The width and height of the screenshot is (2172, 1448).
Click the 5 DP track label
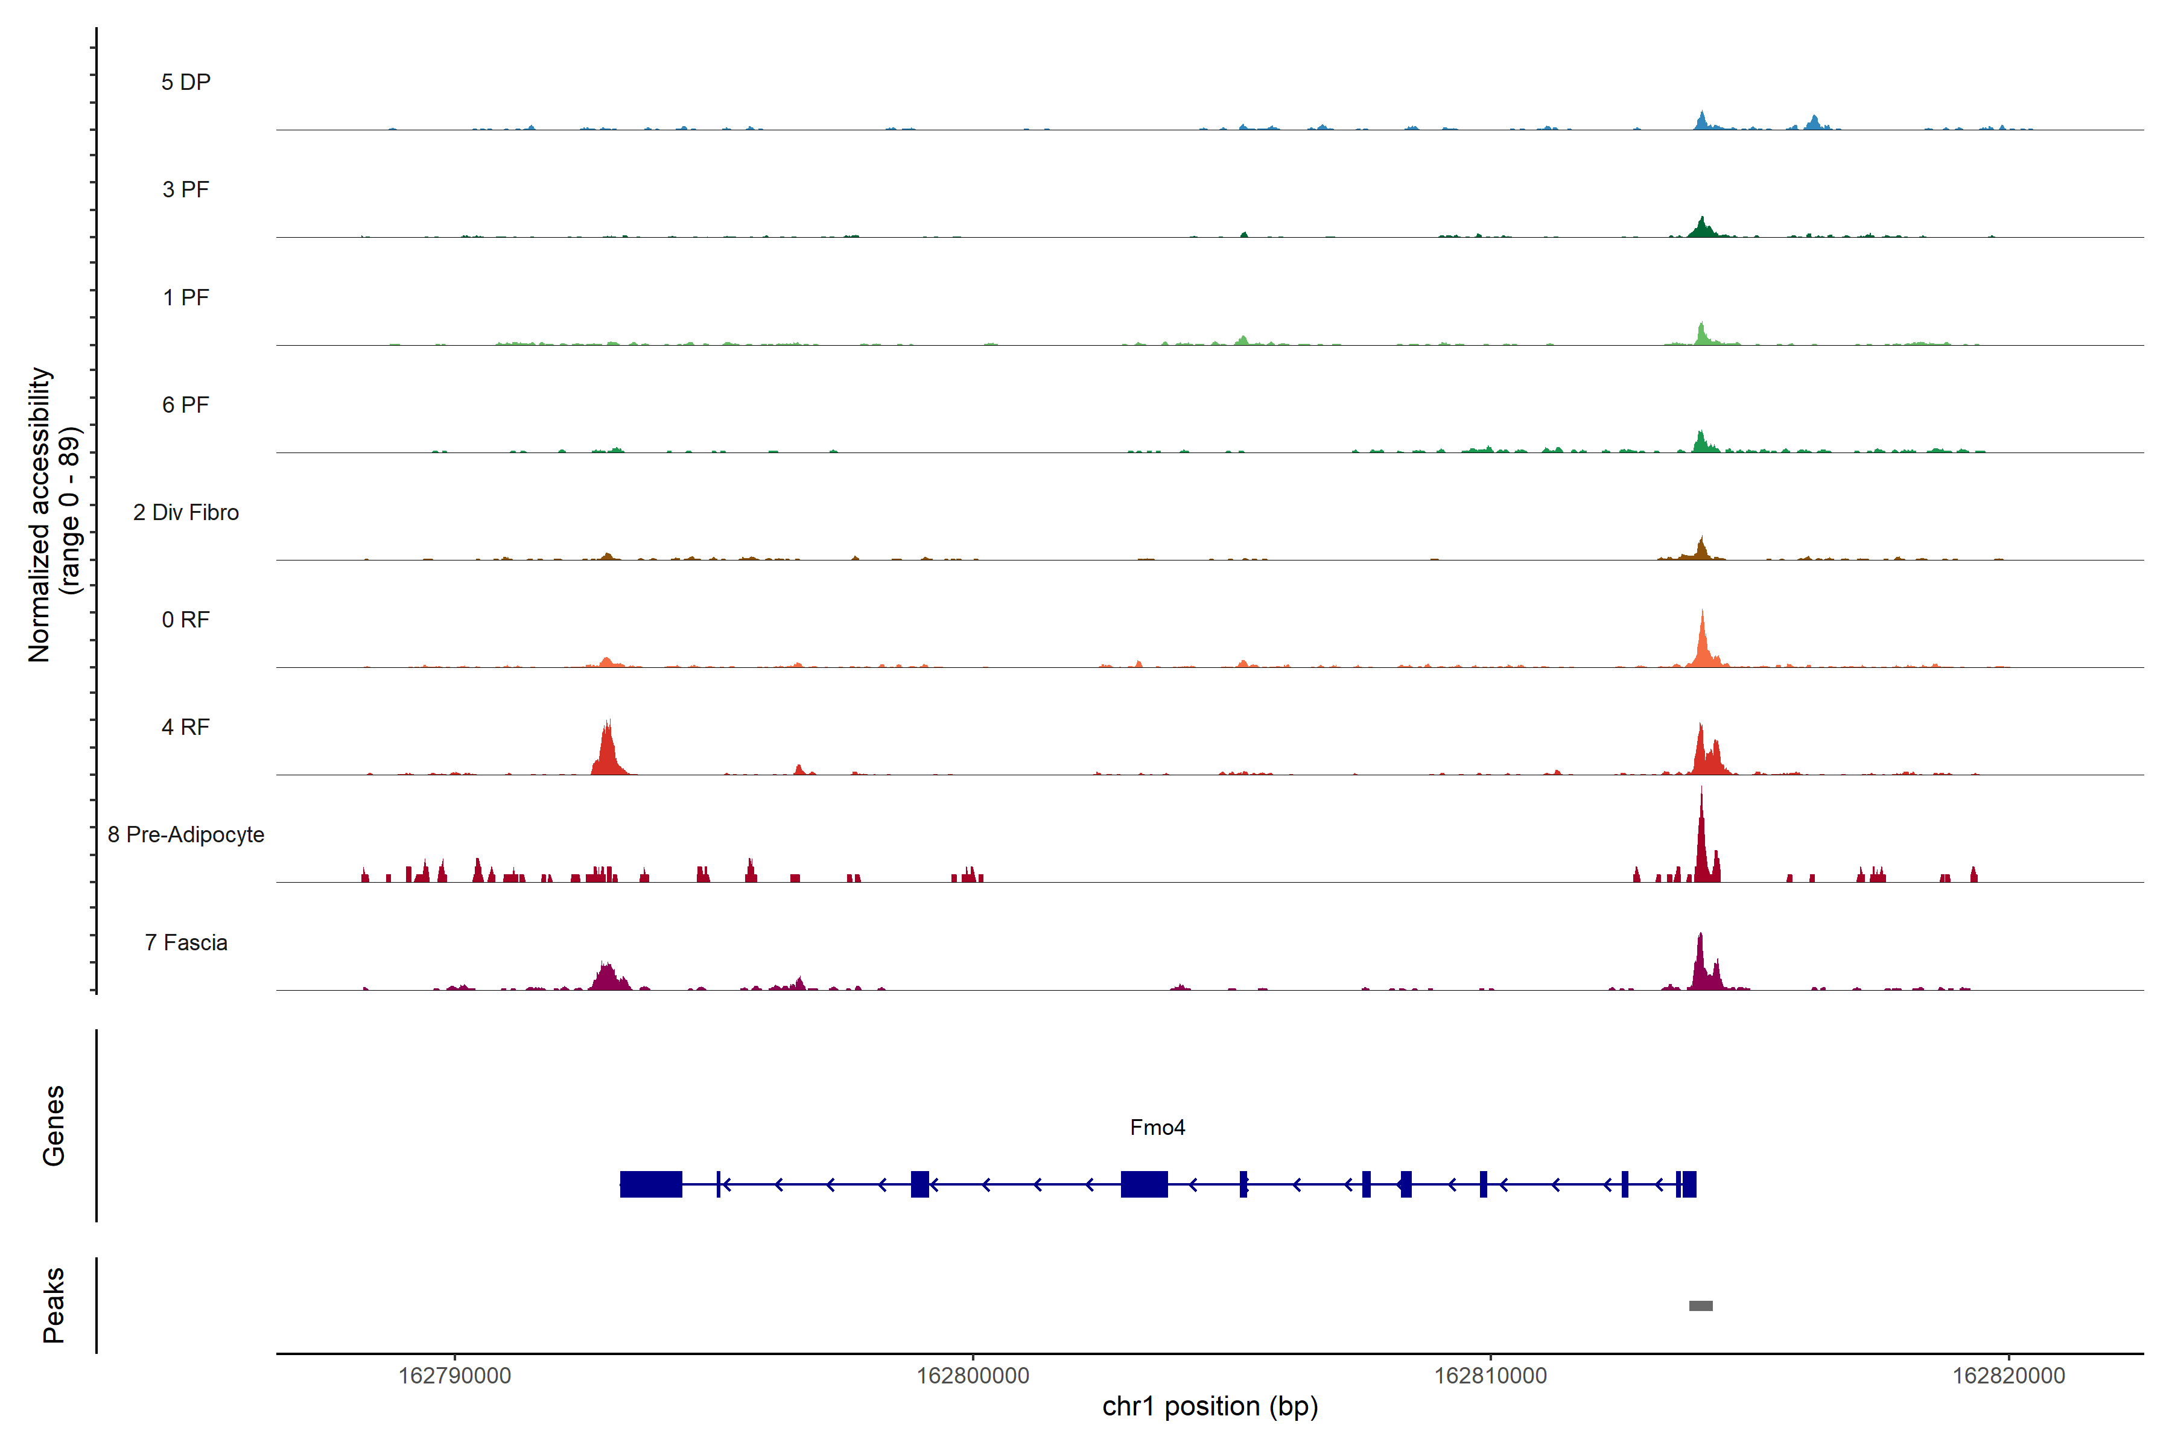(186, 82)
